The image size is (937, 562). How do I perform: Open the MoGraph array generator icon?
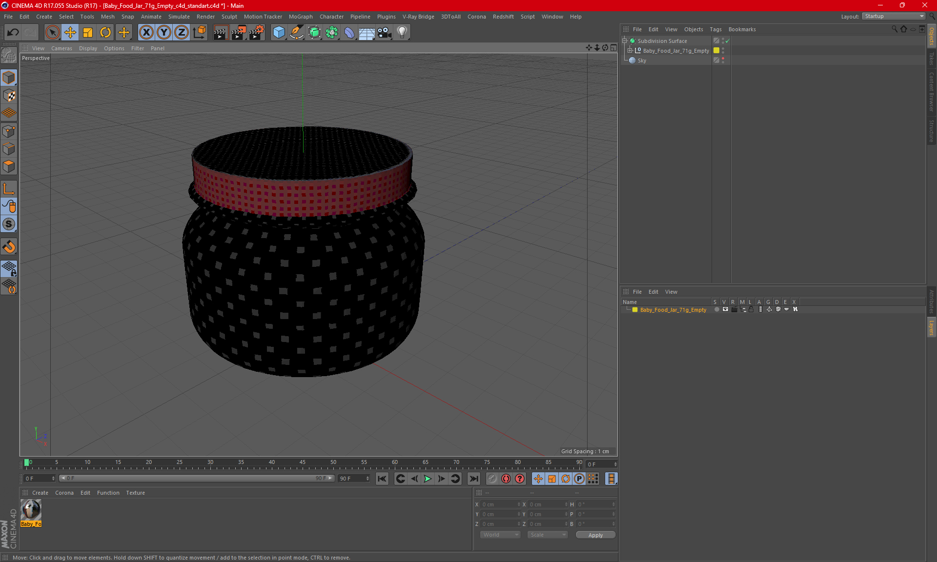(332, 32)
